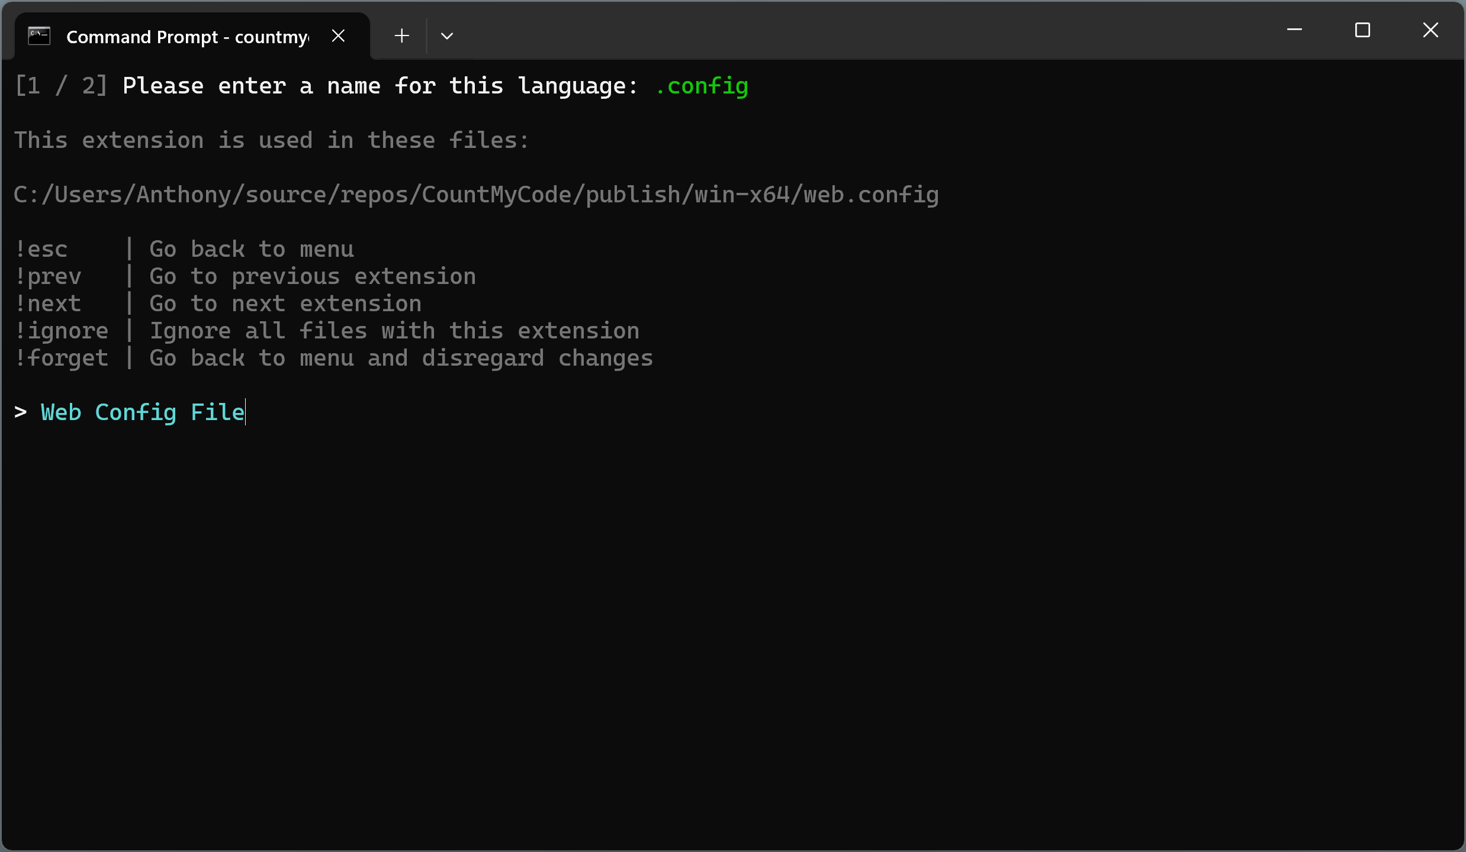Click the typed text "Web Config File"
This screenshot has width=1466, height=852.
[142, 412]
